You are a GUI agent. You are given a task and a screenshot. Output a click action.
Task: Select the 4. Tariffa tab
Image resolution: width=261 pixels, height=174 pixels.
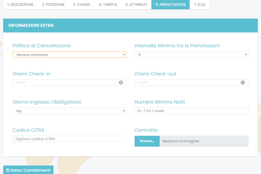108,5
